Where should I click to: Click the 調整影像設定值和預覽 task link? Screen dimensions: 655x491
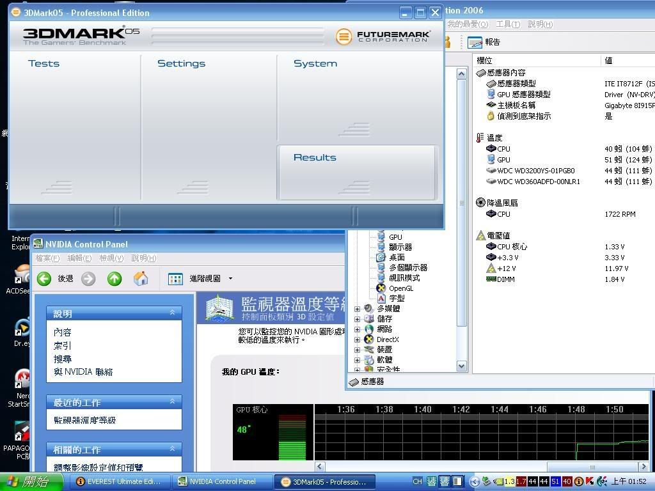point(98,467)
